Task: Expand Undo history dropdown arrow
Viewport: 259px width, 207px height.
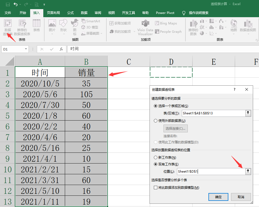Action: pyautogui.click(x=20, y=5)
